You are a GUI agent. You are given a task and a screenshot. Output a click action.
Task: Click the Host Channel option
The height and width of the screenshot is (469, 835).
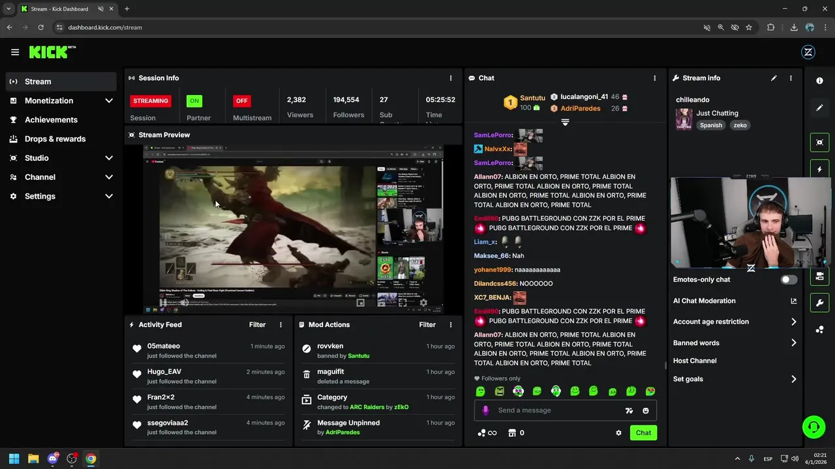click(695, 361)
